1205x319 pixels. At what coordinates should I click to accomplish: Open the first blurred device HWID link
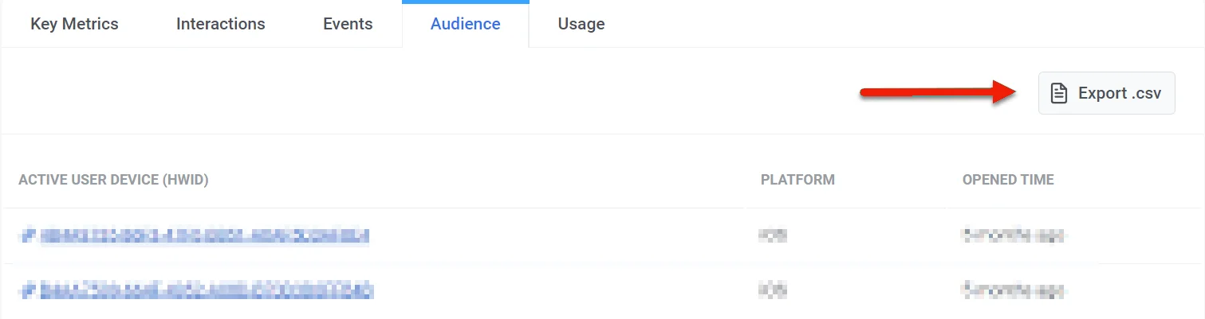coord(204,235)
